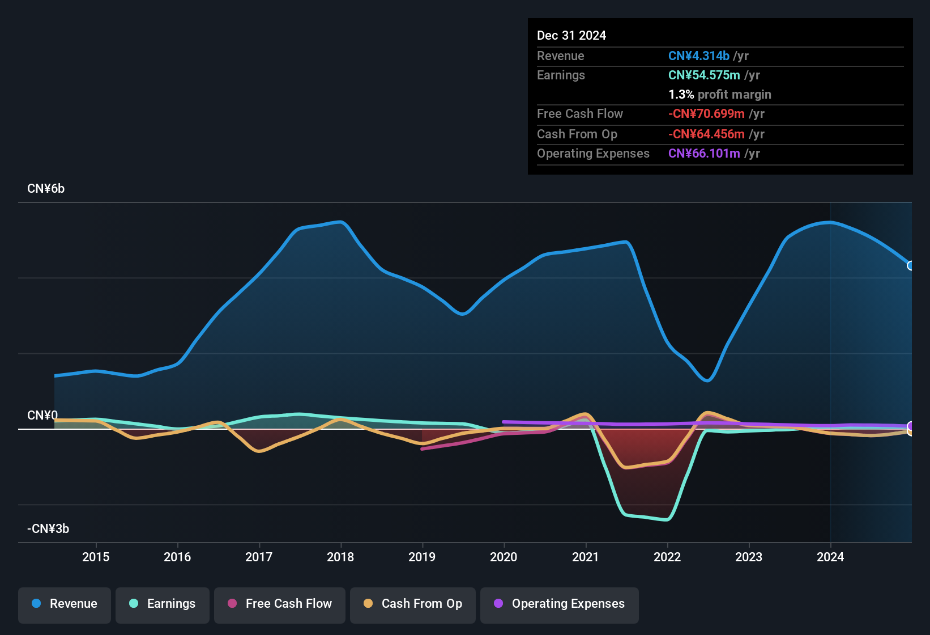Click the 1.3% profit margin text
This screenshot has height=635, width=930.
click(x=719, y=95)
